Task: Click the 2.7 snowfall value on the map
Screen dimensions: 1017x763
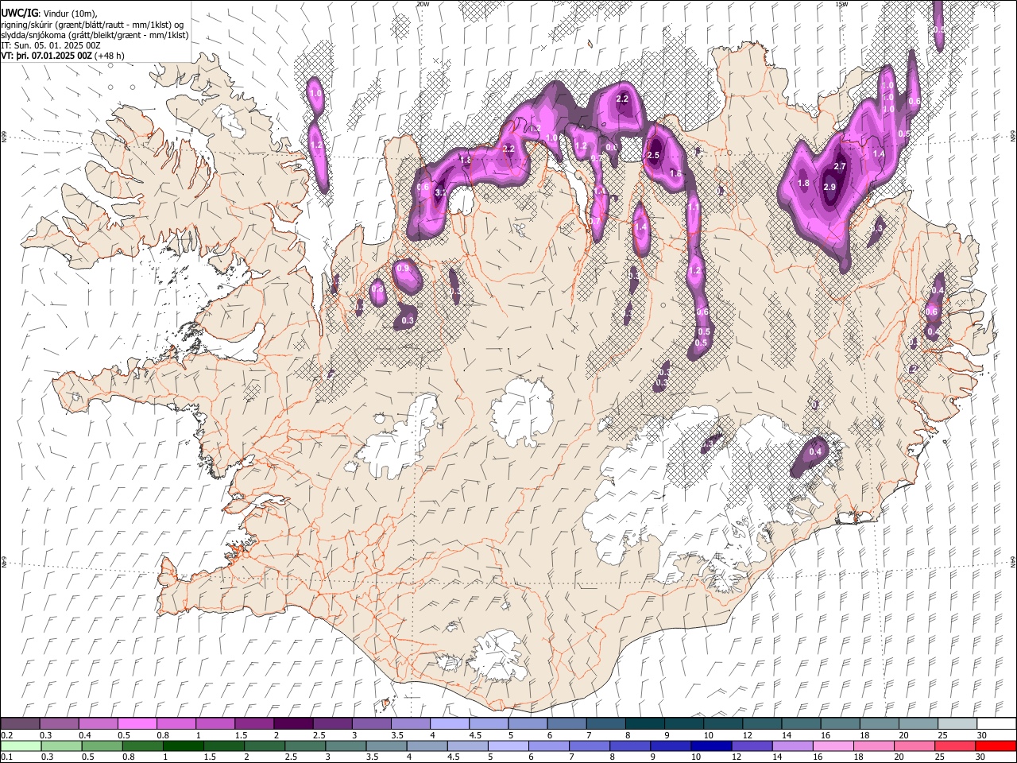Action: click(840, 166)
